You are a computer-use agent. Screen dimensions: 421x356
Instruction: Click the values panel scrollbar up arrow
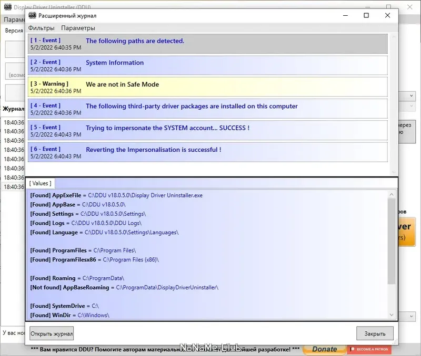392,195
